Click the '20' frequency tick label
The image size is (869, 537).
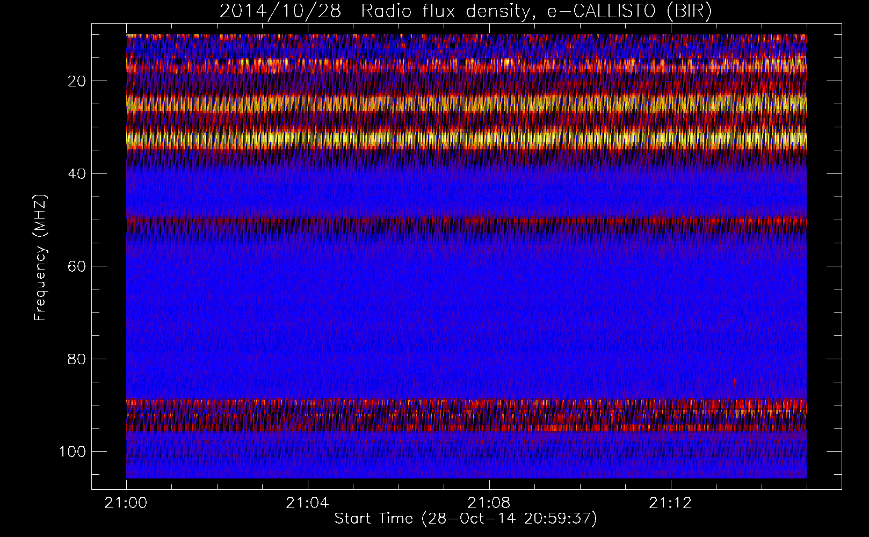coord(77,81)
